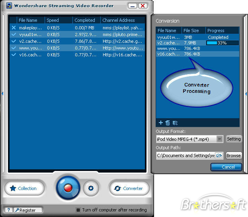Open output format Setting
The width and height of the screenshot is (248, 217).
[234, 139]
